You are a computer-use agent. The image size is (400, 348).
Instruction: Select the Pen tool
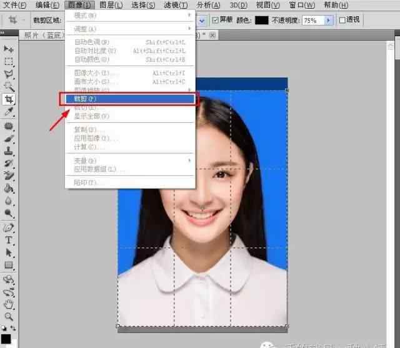point(9,228)
